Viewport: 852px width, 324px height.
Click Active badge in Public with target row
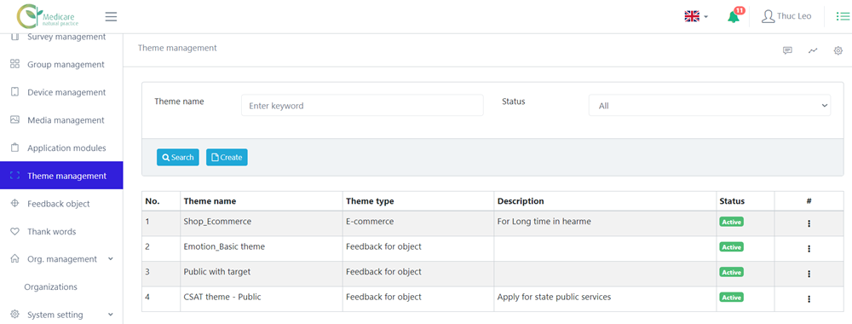[x=731, y=272]
